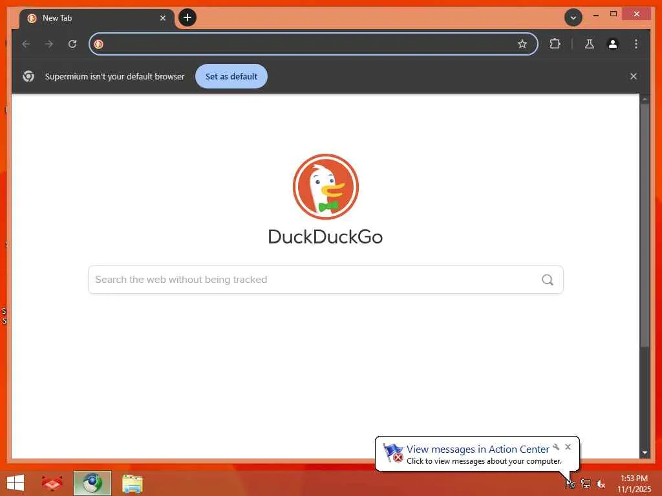This screenshot has height=496, width=662.
Task: Select the Supermium taskbar button
Action: click(x=92, y=483)
